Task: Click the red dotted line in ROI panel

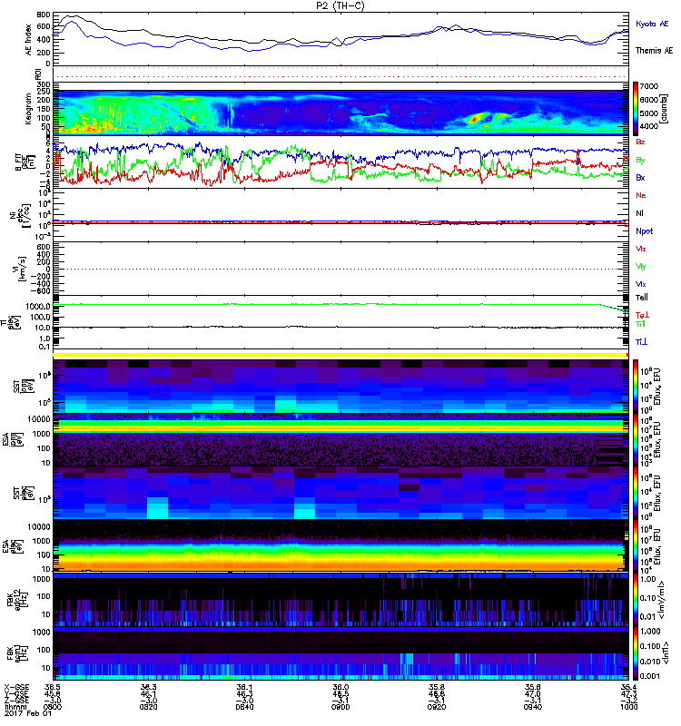Action: [x=340, y=77]
